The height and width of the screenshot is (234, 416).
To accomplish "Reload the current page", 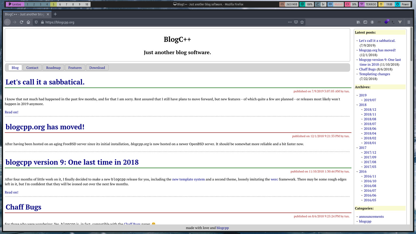I will (21, 22).
